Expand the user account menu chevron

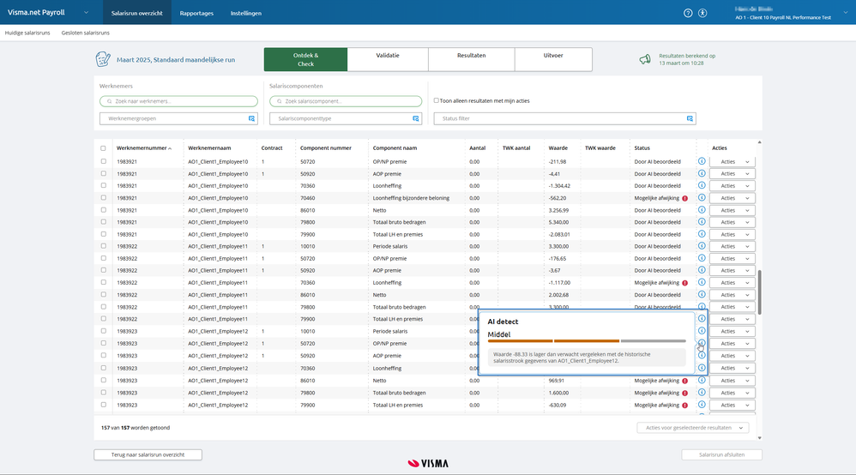pyautogui.click(x=846, y=13)
